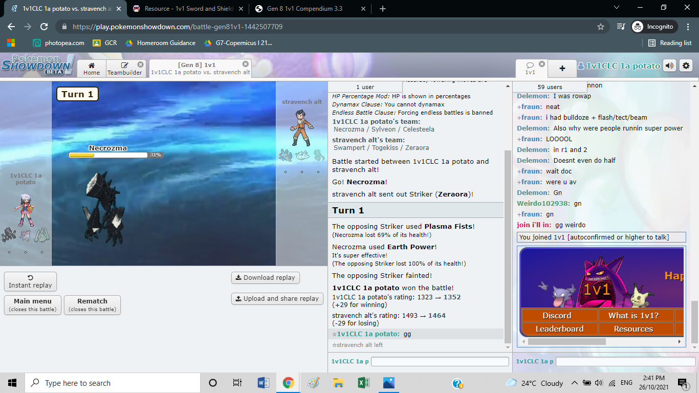The width and height of the screenshot is (699, 393).
Task: Open Windows Start menu
Action: (x=12, y=383)
